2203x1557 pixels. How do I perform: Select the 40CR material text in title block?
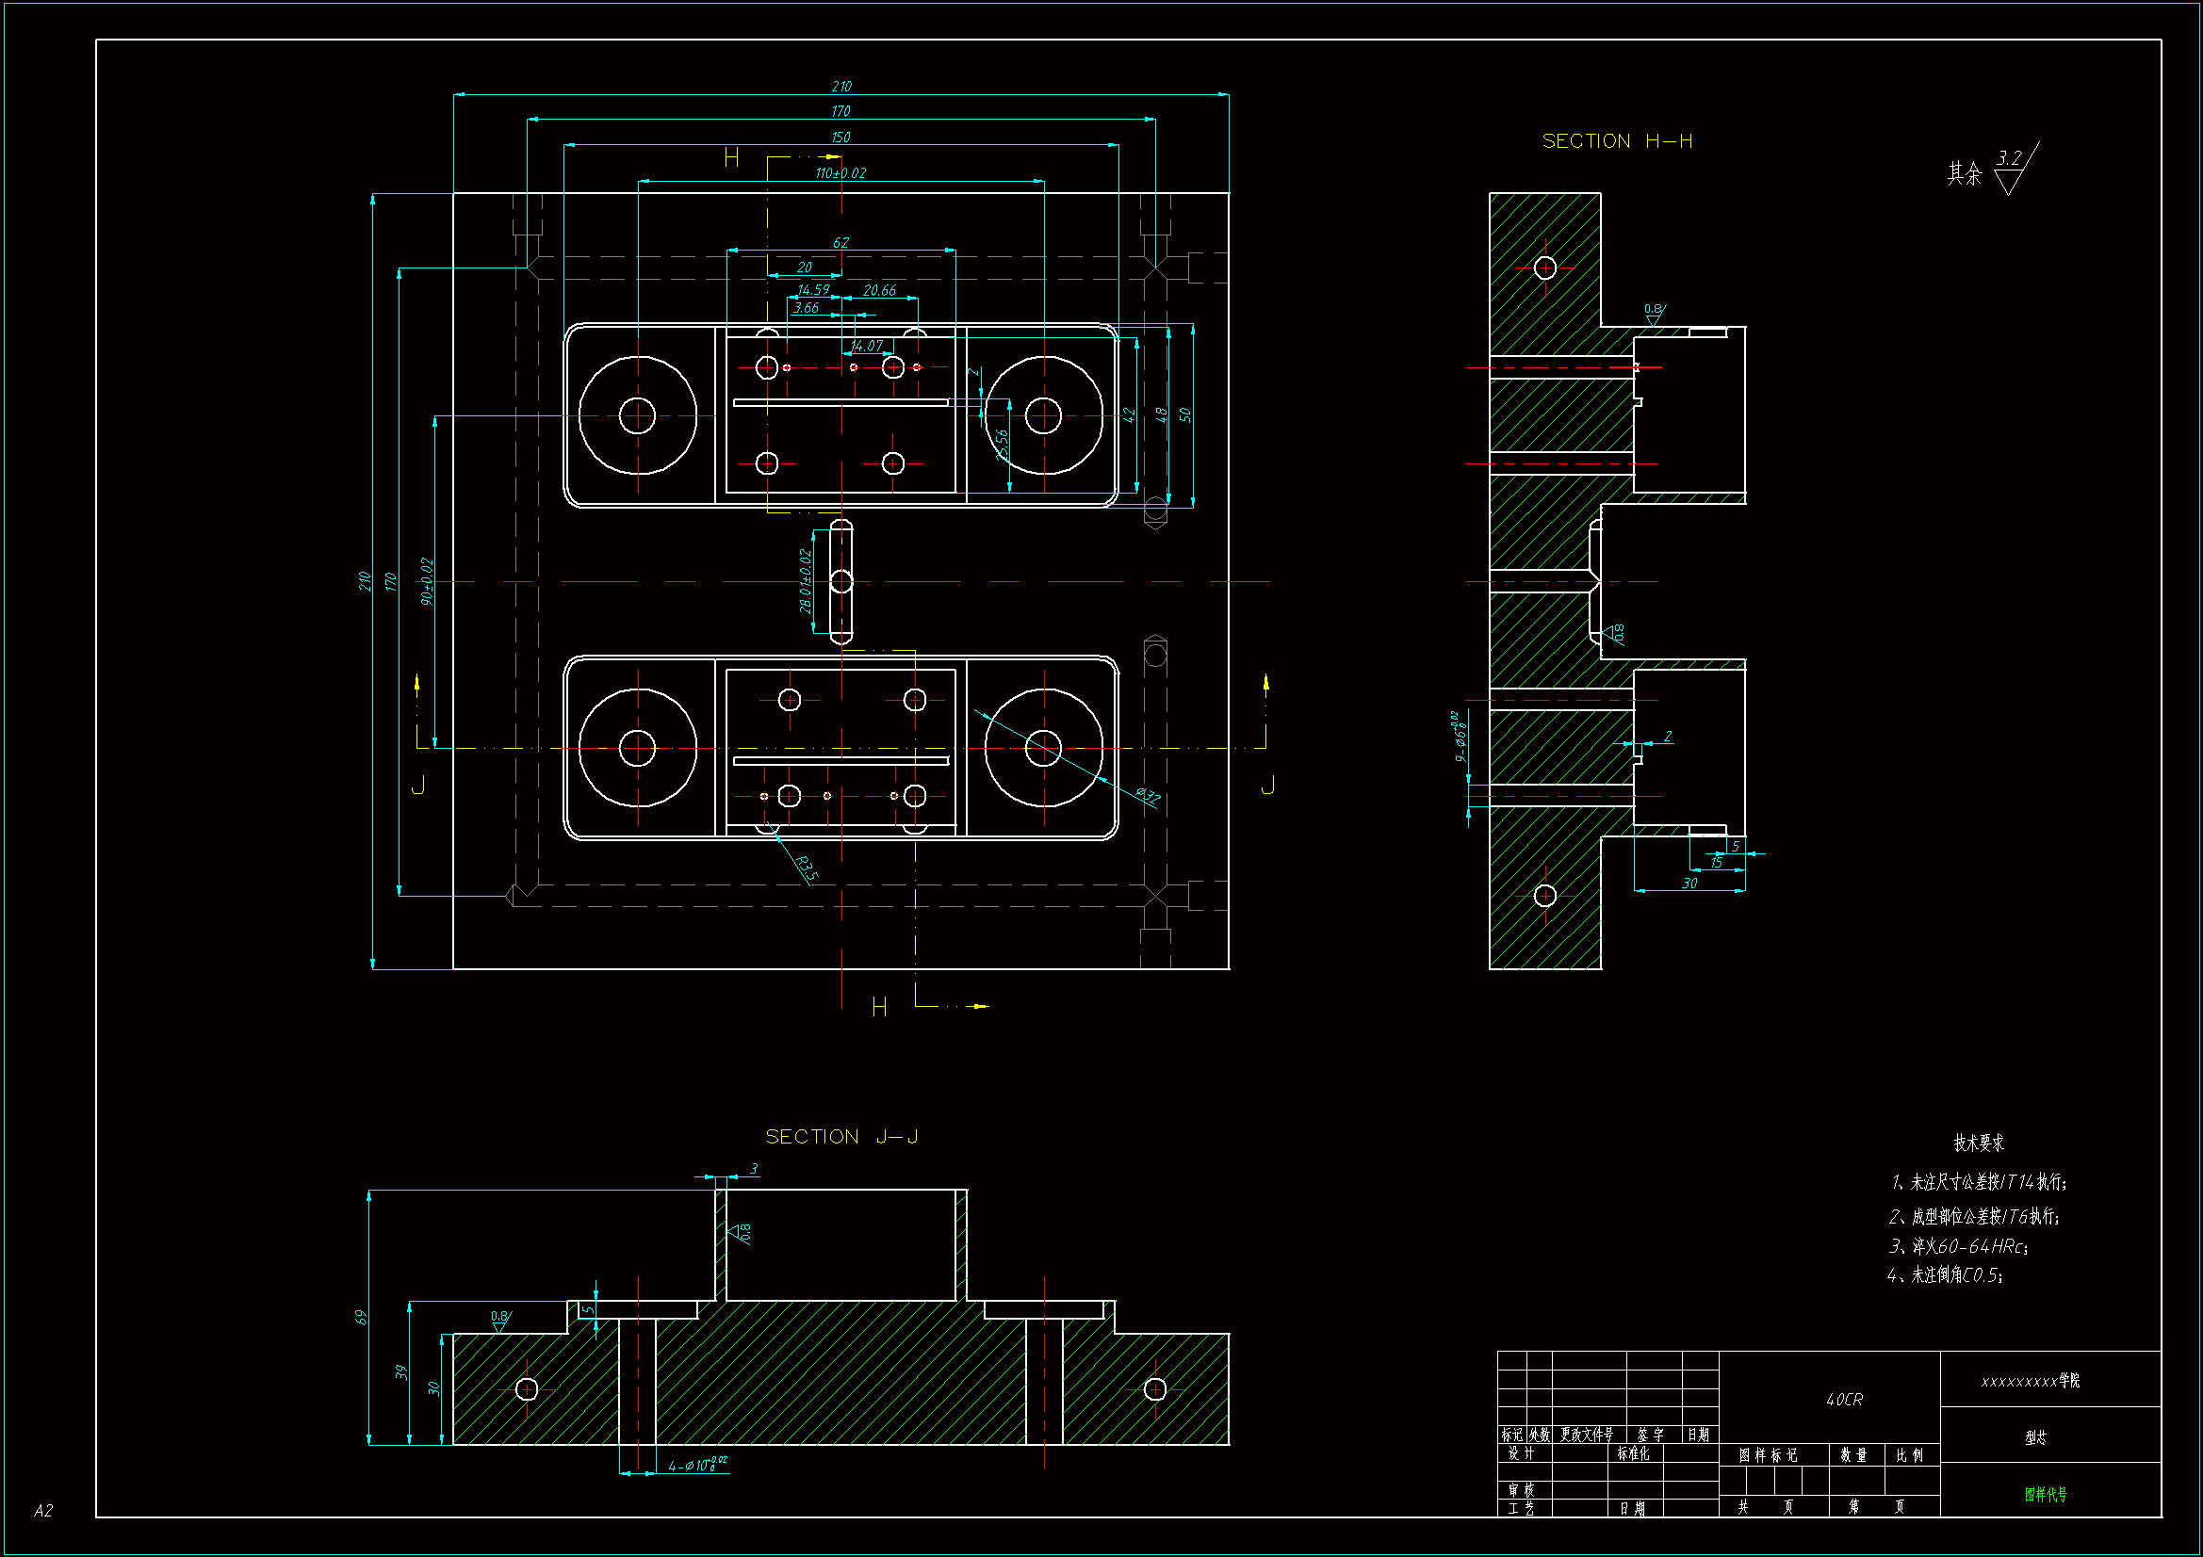click(x=1844, y=1400)
